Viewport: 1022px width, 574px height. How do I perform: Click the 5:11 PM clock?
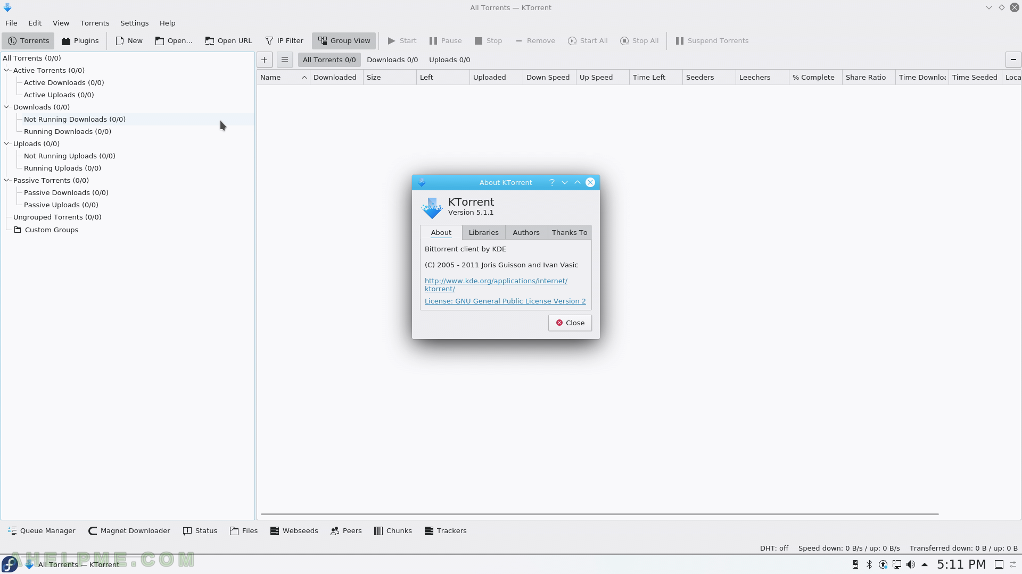pos(961,564)
